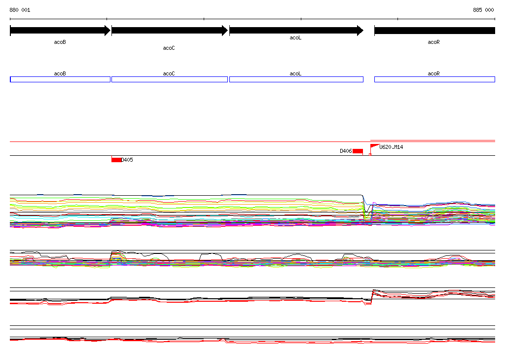Select the blue outlined acoC box

pos(170,79)
